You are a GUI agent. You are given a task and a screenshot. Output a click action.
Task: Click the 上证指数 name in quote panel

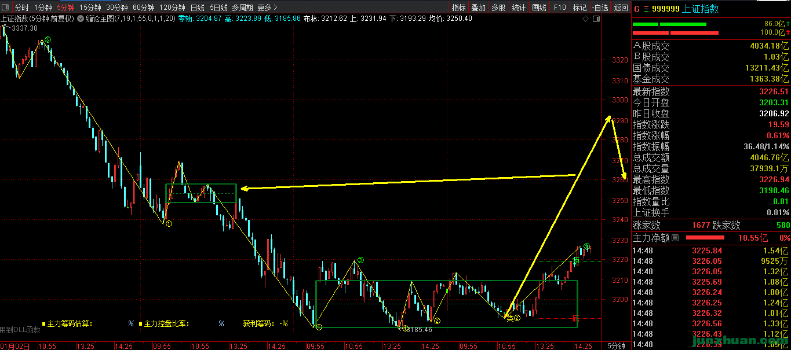coord(701,9)
